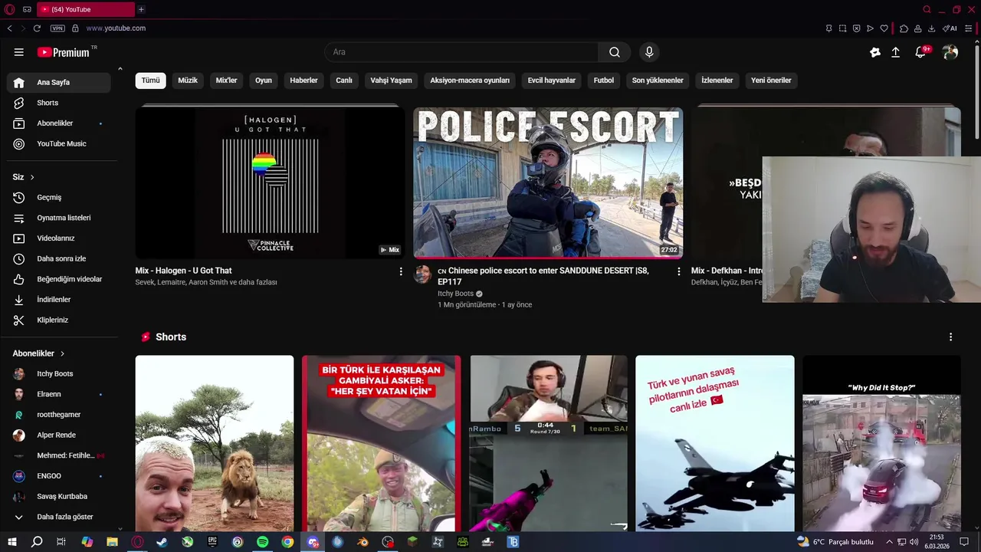Add the page to bookmarks with the heart icon
The height and width of the screenshot is (552, 981).
point(884,28)
